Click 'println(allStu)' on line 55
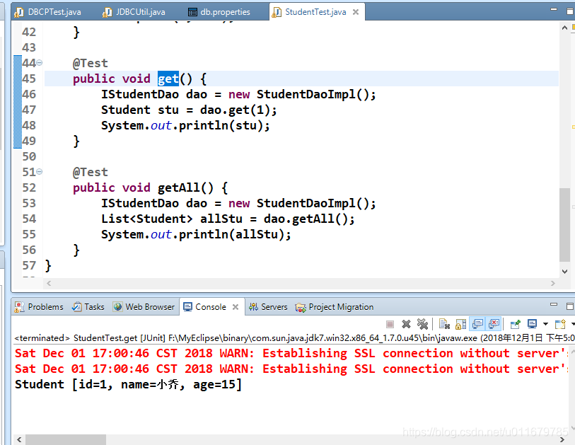The height and width of the screenshot is (445, 575). [231, 234]
